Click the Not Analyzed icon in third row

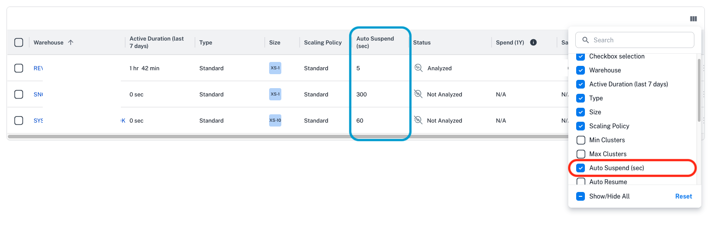[x=418, y=120]
